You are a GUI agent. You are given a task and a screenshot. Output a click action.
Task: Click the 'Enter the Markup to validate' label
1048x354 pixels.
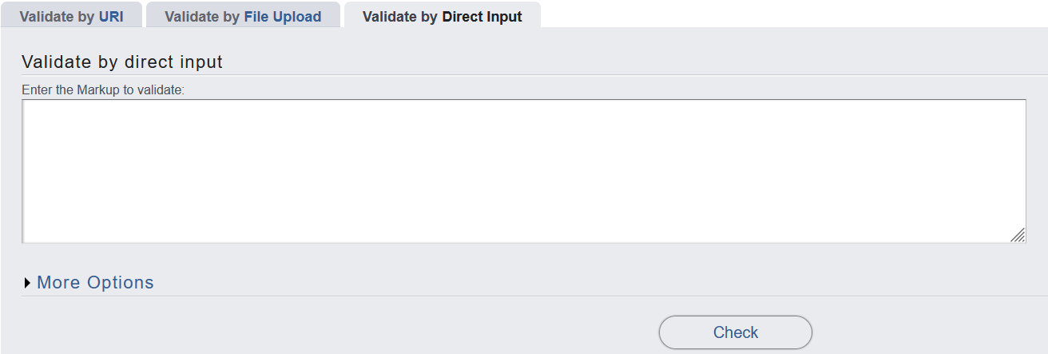[x=103, y=89]
